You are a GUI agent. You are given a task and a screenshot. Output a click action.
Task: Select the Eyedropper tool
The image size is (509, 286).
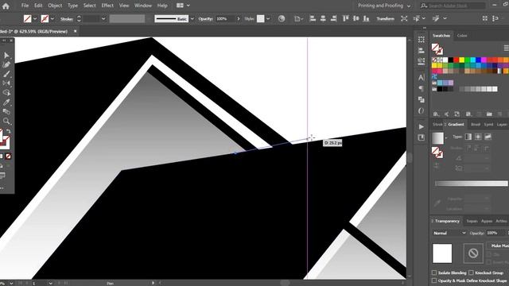click(x=6, y=102)
